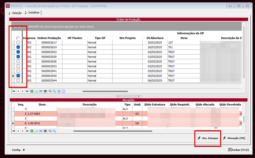The image size is (255, 158).
Task: Check the box for order 0000002617
Action: coord(18,43)
